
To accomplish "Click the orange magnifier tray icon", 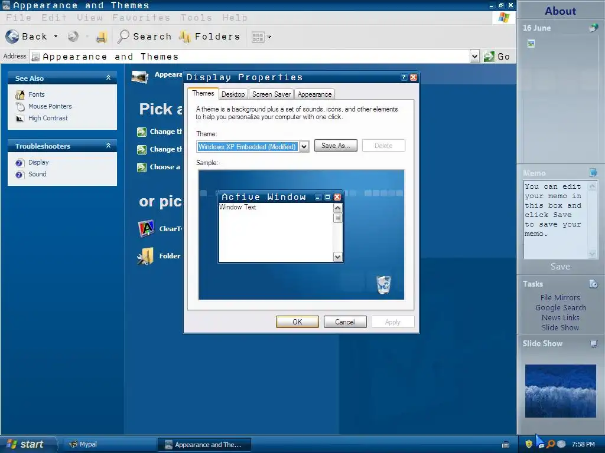I will coord(551,444).
